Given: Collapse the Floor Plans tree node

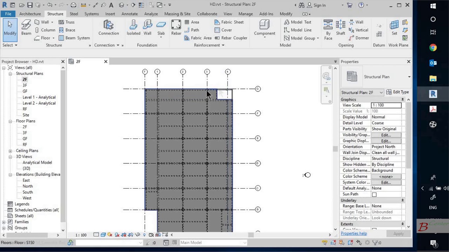Looking at the screenshot, I should [x=11, y=121].
